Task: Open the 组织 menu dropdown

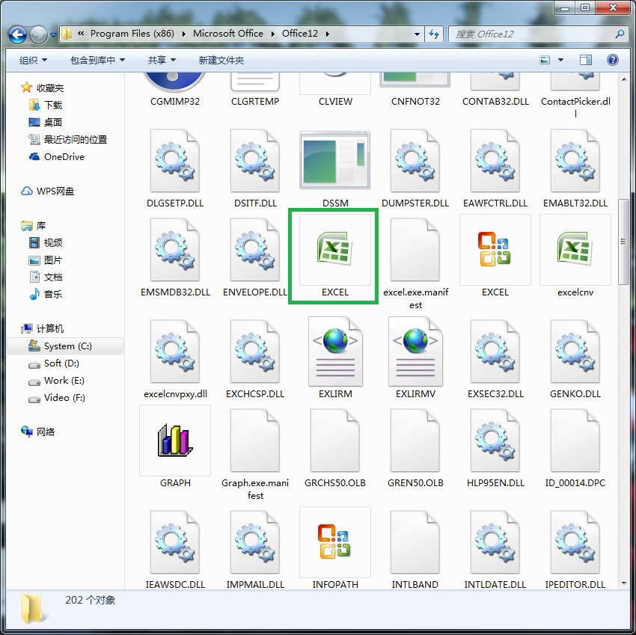Action: click(x=33, y=60)
